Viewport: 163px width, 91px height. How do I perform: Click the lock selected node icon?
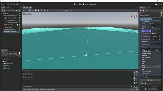click(39, 10)
